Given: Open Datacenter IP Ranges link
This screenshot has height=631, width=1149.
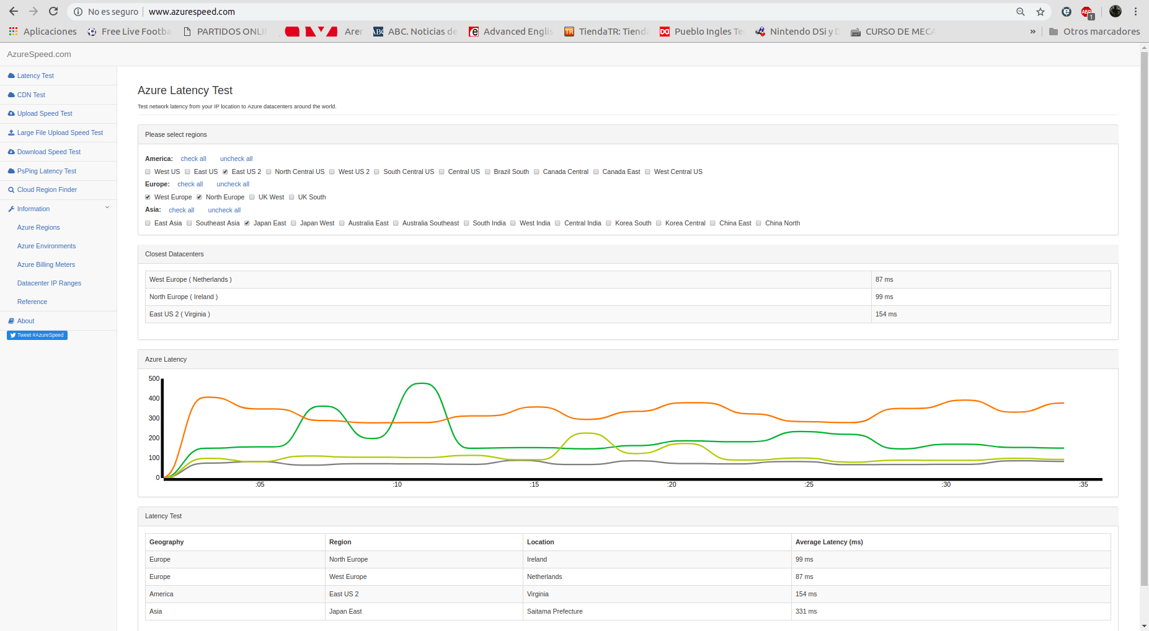Looking at the screenshot, I should point(49,283).
